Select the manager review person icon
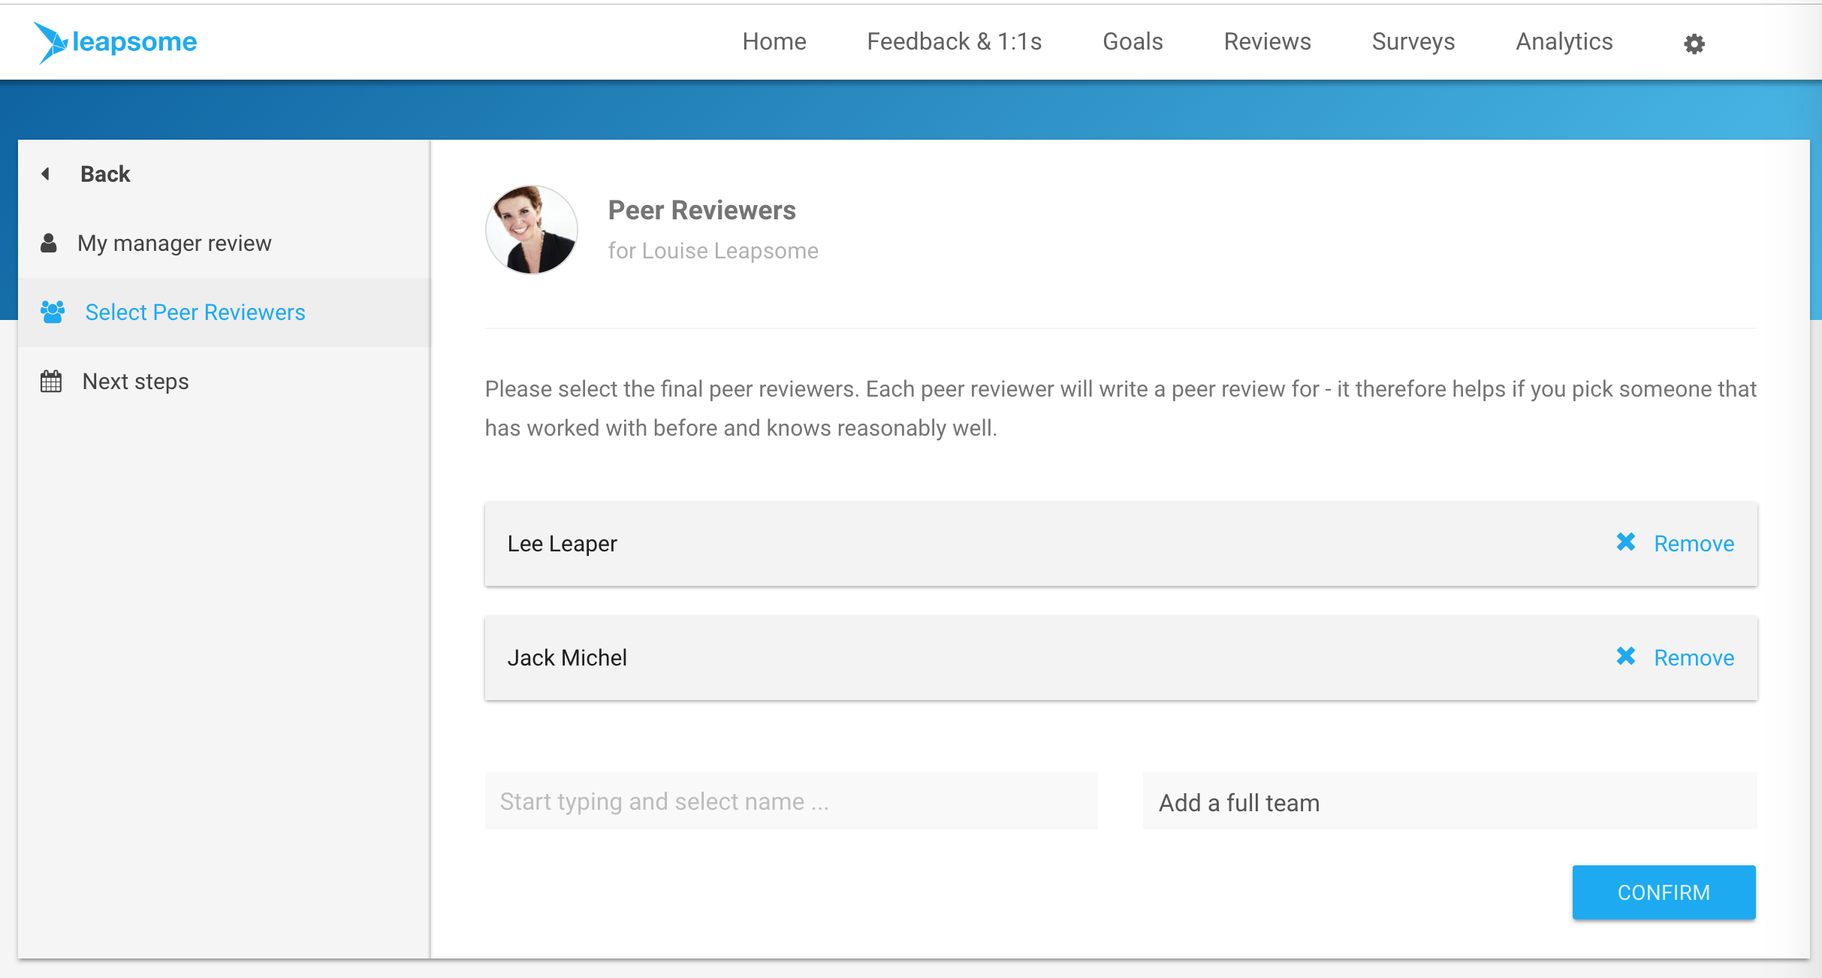Image resolution: width=1822 pixels, height=978 pixels. pos(49,243)
